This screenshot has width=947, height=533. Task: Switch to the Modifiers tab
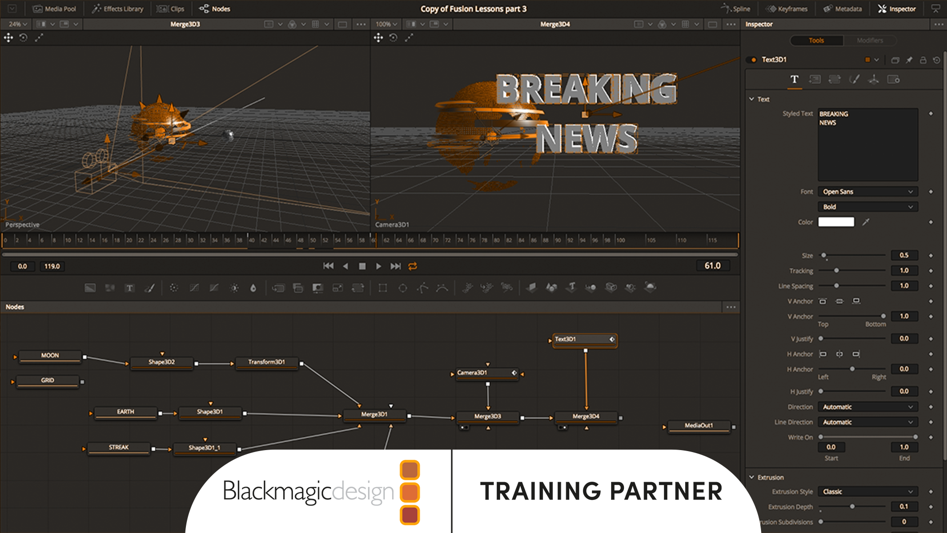pos(870,40)
